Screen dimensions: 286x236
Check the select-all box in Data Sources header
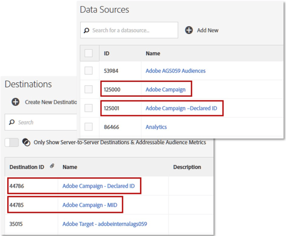tap(88, 53)
